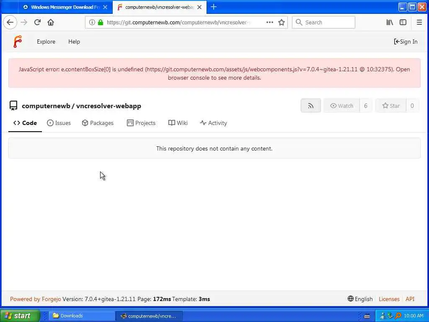Open the Code tab
The width and height of the screenshot is (429, 322).
25,123
